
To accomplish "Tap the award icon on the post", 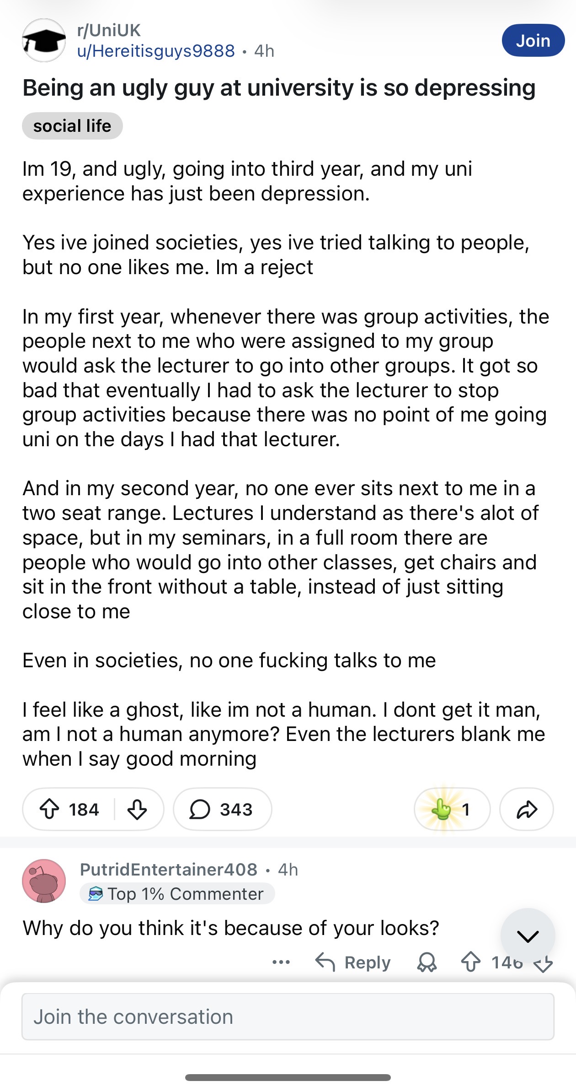I will coord(452,809).
